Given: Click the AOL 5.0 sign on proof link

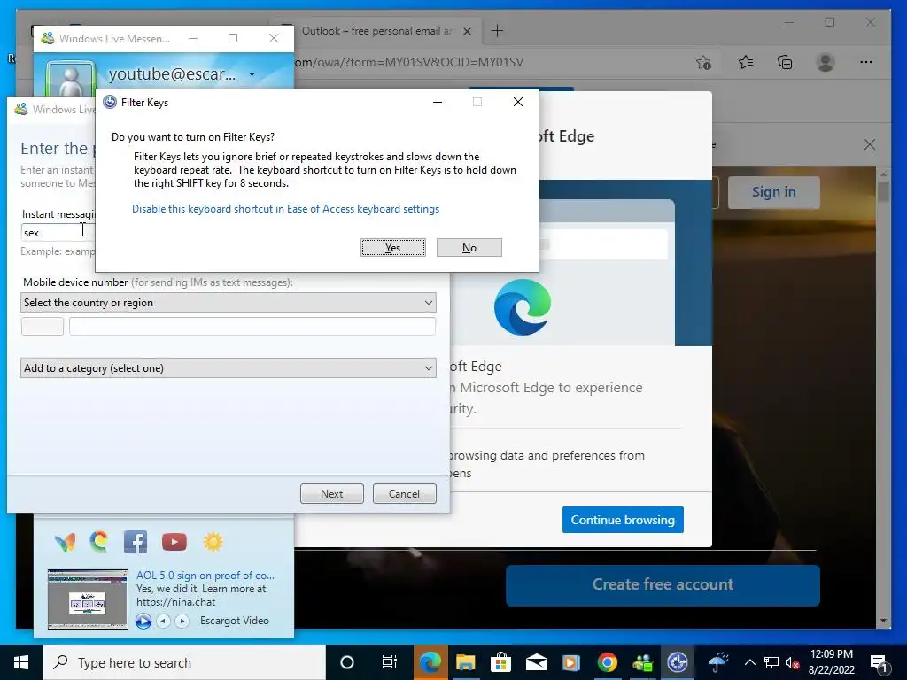Looking at the screenshot, I should coord(205,576).
